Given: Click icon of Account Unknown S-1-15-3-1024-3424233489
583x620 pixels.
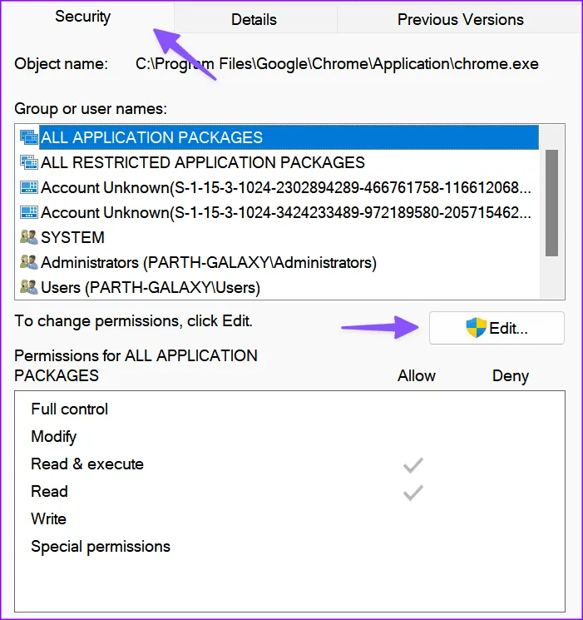Looking at the screenshot, I should 28,212.
